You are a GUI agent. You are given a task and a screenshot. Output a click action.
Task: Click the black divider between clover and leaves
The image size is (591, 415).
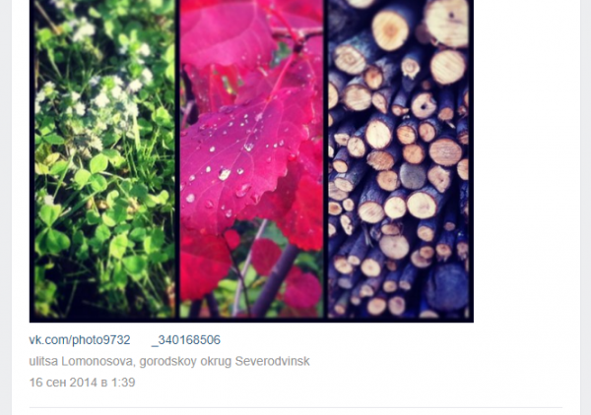pos(177,158)
